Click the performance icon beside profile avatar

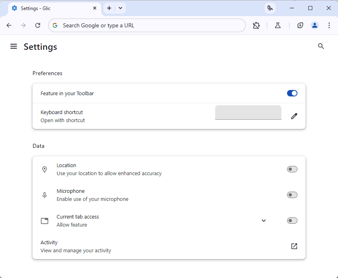300,25
